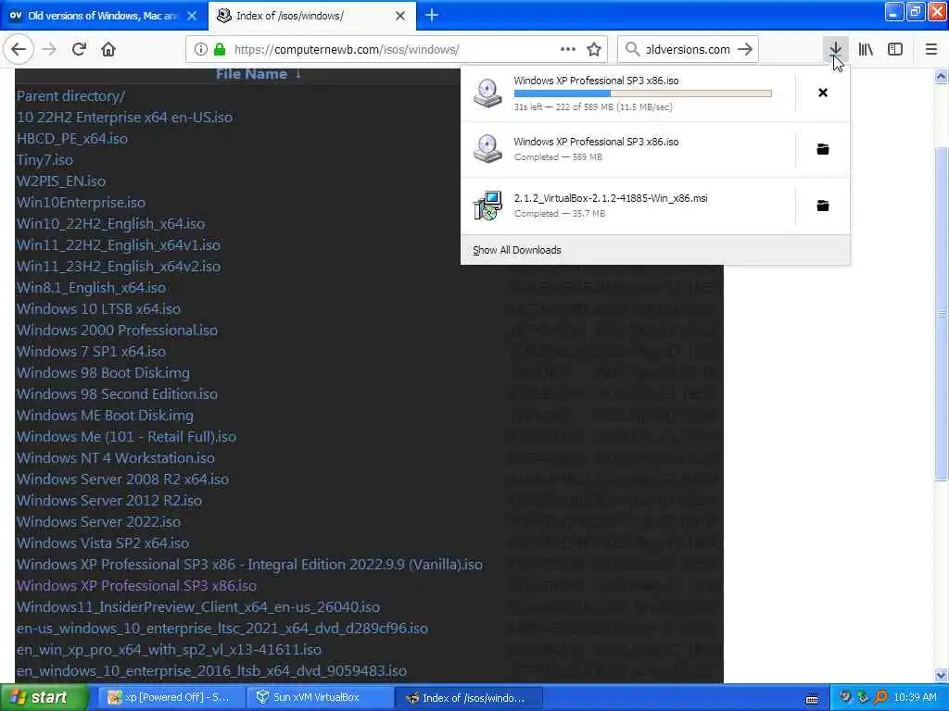Open the Firefox home page icon
The height and width of the screenshot is (711, 949).
pos(108,50)
